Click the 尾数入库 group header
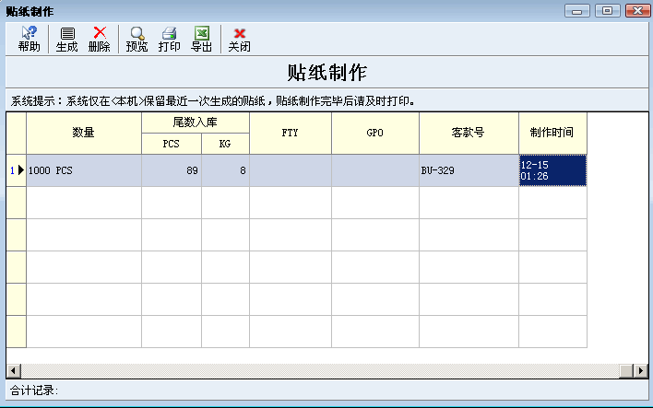 196,122
